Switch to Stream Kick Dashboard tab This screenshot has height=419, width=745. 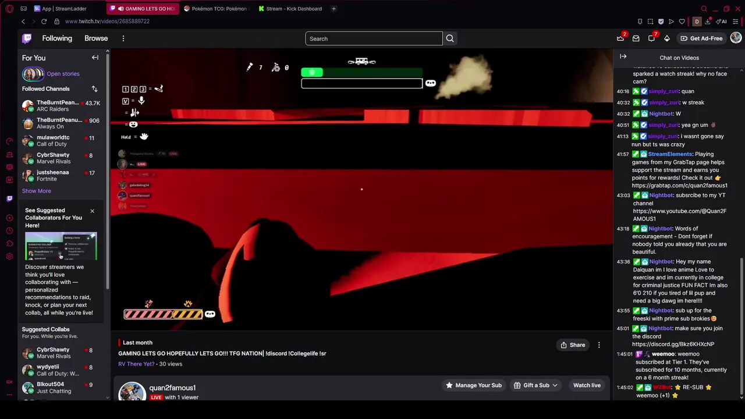click(x=290, y=9)
